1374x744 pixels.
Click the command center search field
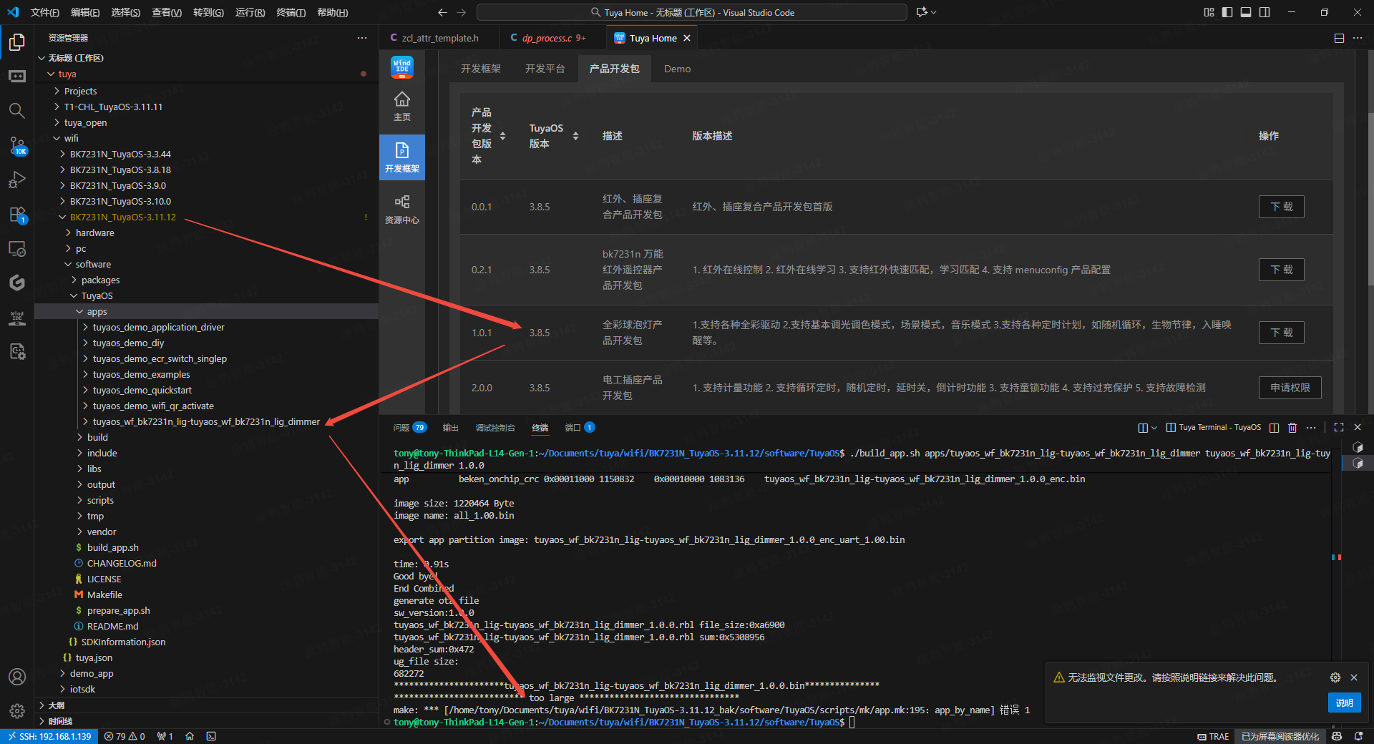pyautogui.click(x=691, y=12)
